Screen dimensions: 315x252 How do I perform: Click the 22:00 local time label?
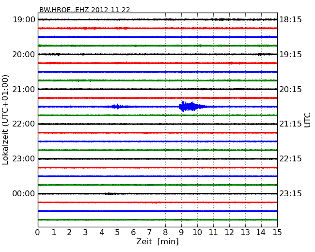coord(24,124)
